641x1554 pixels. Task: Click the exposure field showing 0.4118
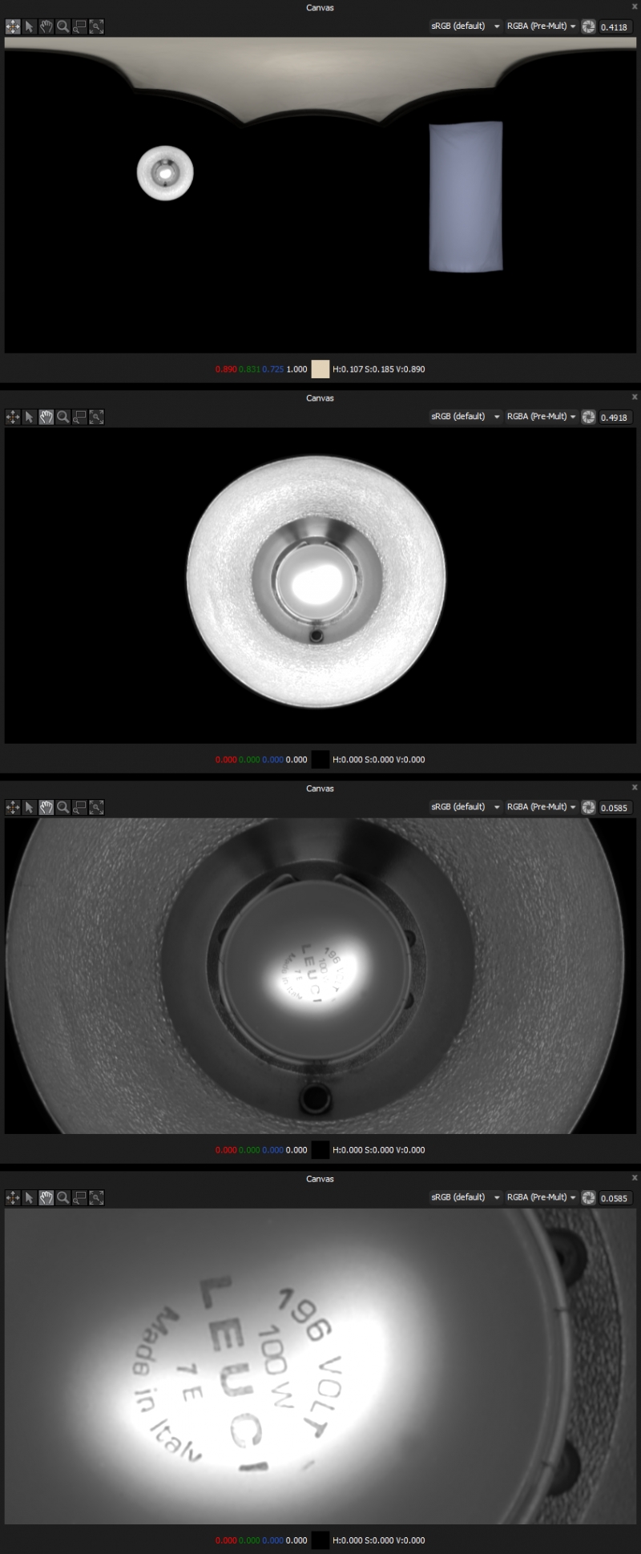click(x=615, y=27)
